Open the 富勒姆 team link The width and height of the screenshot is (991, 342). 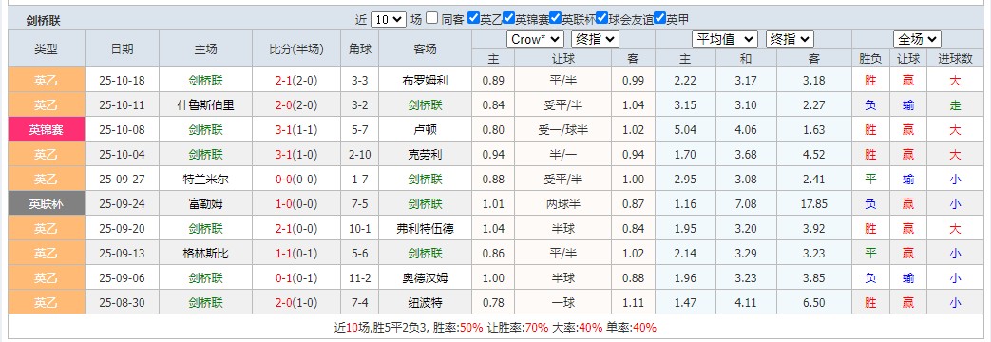pos(205,203)
